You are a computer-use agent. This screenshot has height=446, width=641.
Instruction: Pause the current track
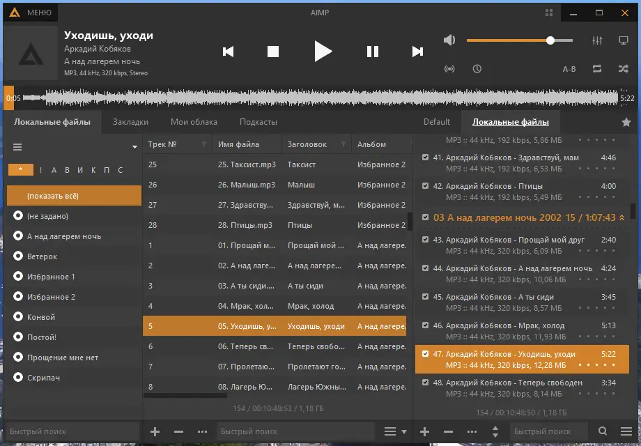point(373,52)
